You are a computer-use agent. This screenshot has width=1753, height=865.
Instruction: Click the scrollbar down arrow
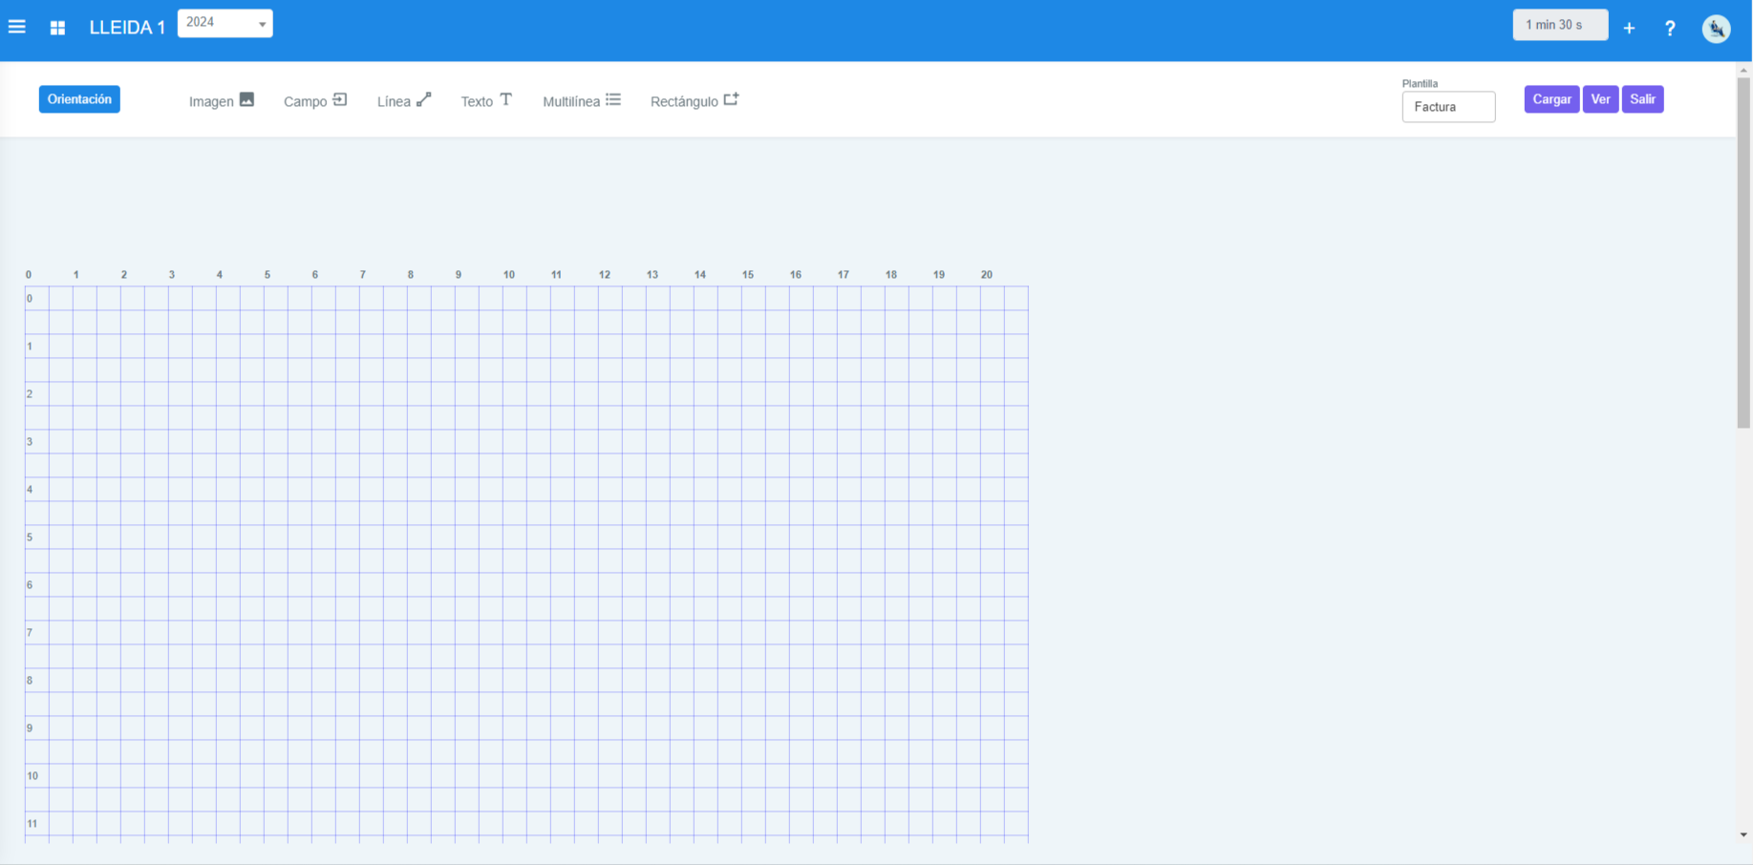[1743, 834]
